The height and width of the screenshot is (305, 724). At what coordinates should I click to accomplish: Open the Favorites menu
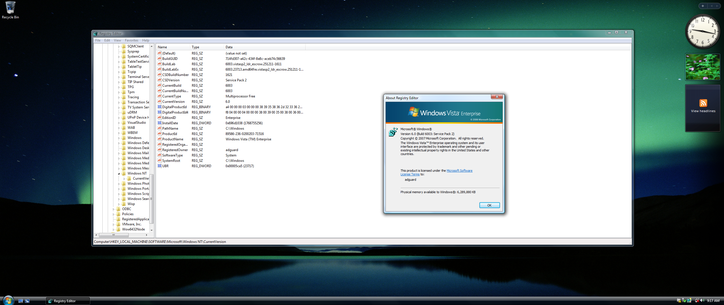click(x=132, y=40)
